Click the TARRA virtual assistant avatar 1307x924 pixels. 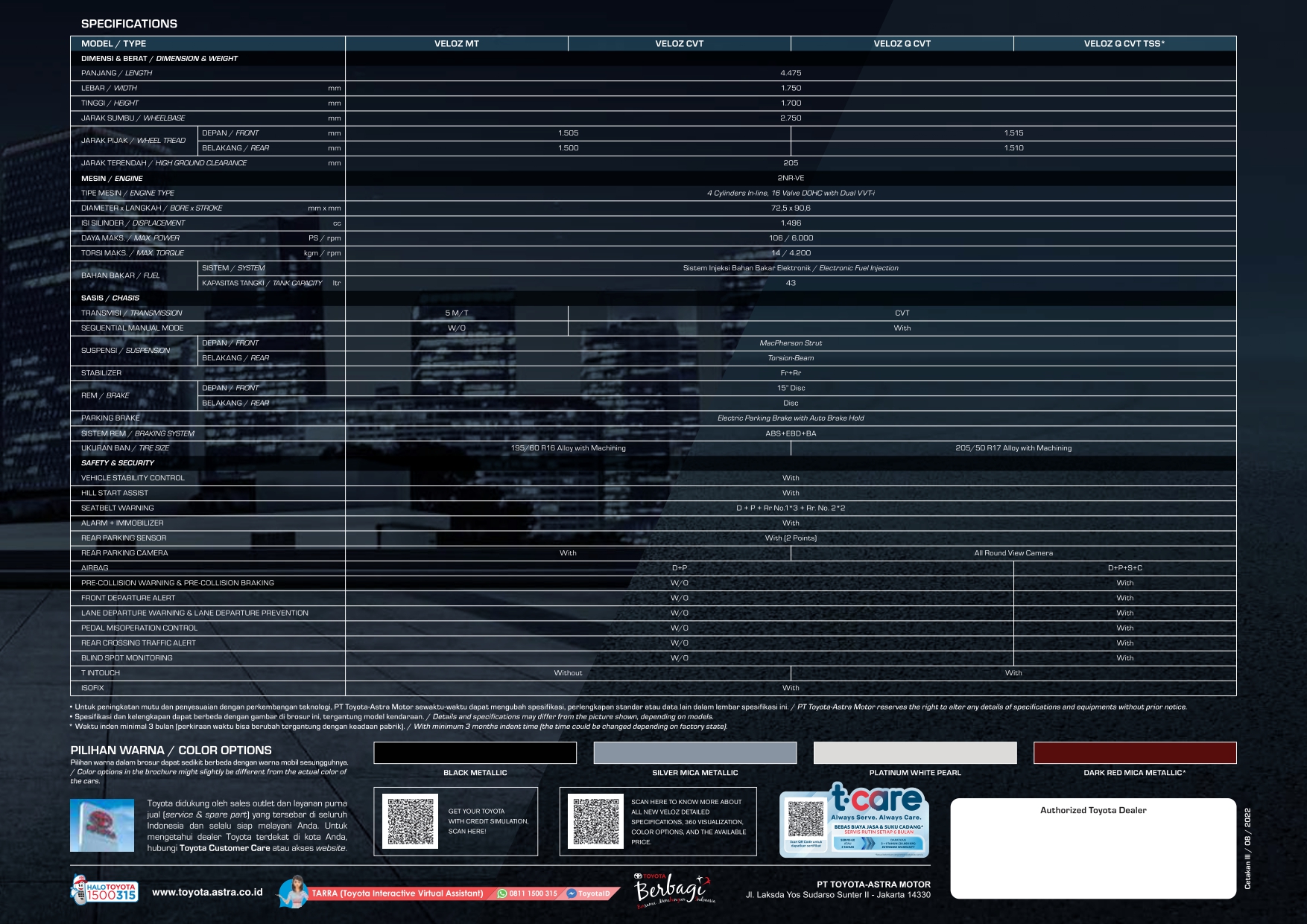294,892
